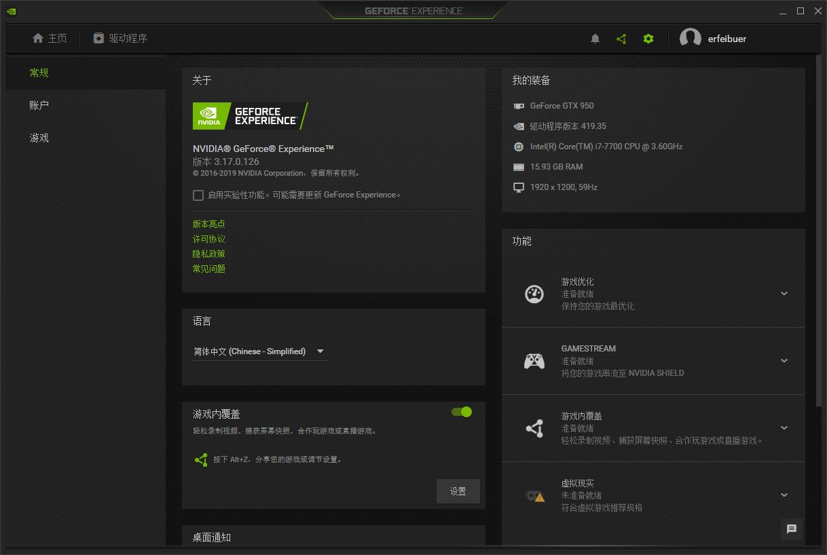This screenshot has height=555, width=827.
Task: Toggle off the 游戏内覆盖 switch
Action: (x=462, y=412)
